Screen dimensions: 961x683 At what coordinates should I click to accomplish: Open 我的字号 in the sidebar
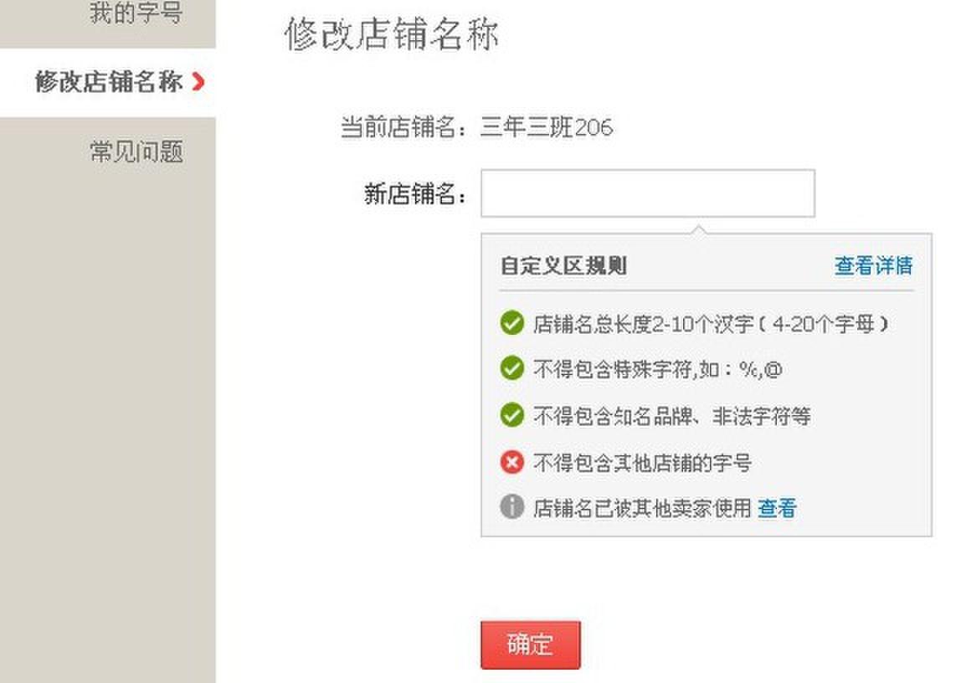[x=136, y=13]
